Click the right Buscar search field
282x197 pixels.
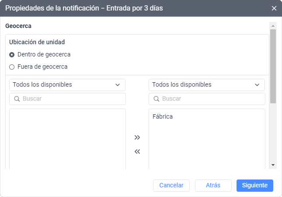coord(211,99)
